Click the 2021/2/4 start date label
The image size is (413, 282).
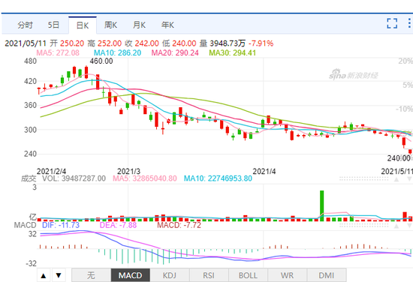click(x=51, y=171)
